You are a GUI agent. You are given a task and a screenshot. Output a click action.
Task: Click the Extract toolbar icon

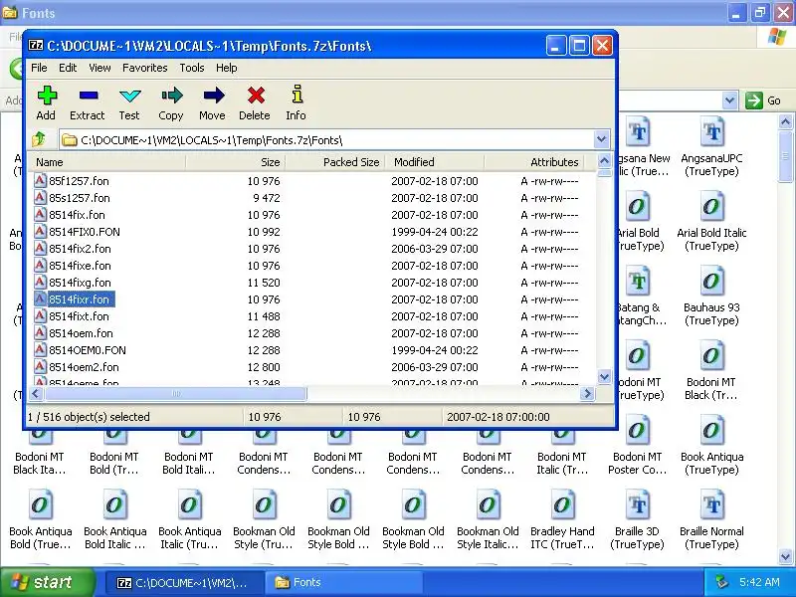point(89,96)
